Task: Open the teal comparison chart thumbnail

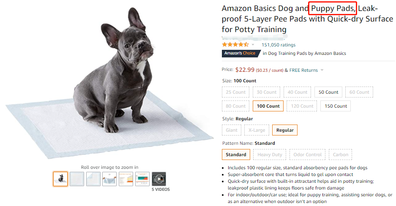Action: 142,179
